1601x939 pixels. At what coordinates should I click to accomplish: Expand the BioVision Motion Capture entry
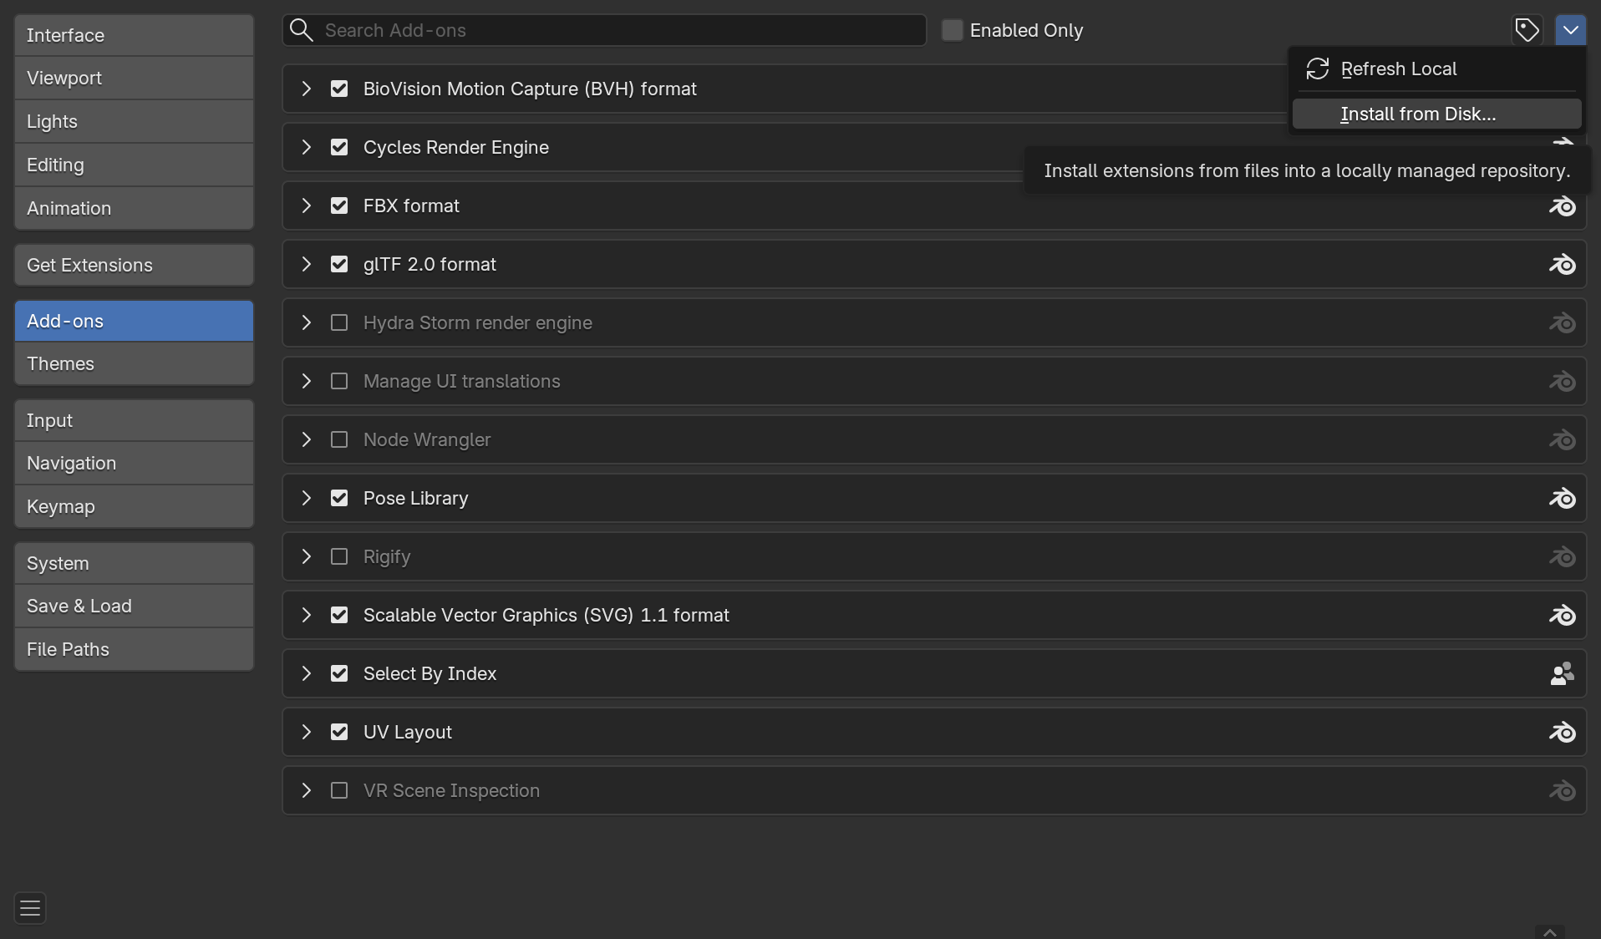[x=307, y=89]
